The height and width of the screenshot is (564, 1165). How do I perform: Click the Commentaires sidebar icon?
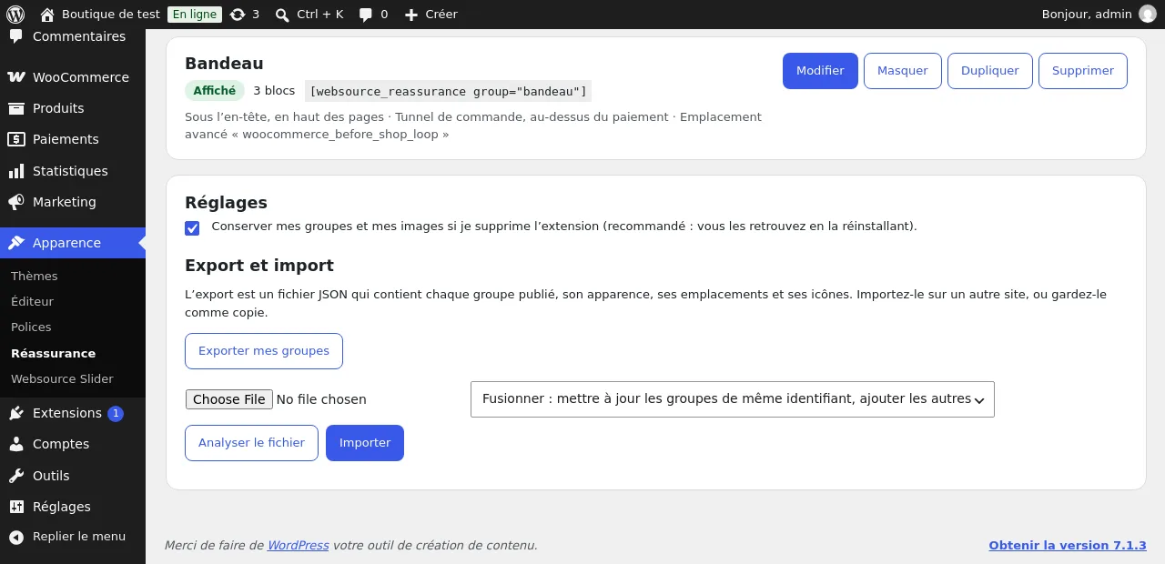16,36
